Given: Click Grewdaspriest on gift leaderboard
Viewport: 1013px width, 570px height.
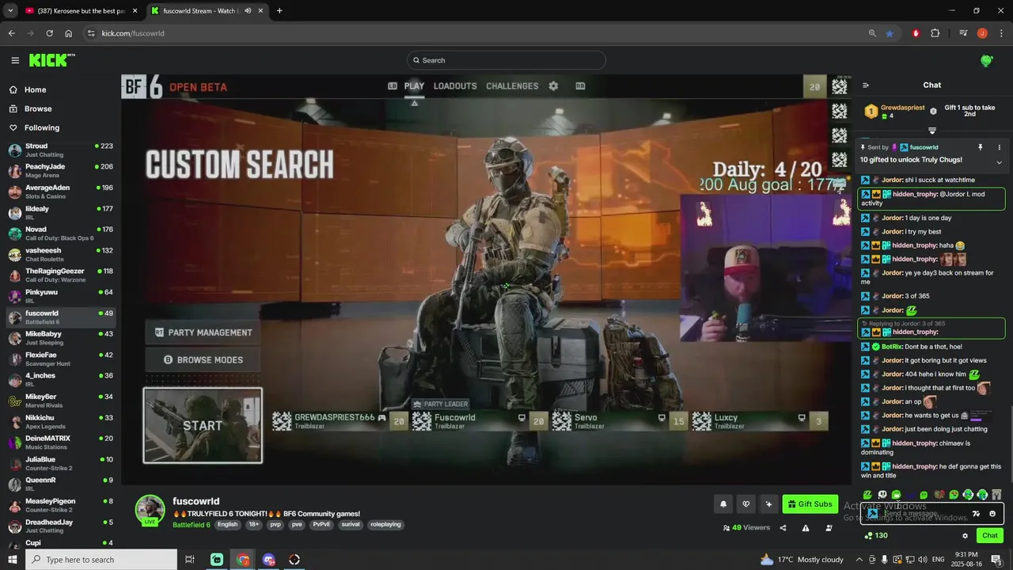Looking at the screenshot, I should click(902, 108).
